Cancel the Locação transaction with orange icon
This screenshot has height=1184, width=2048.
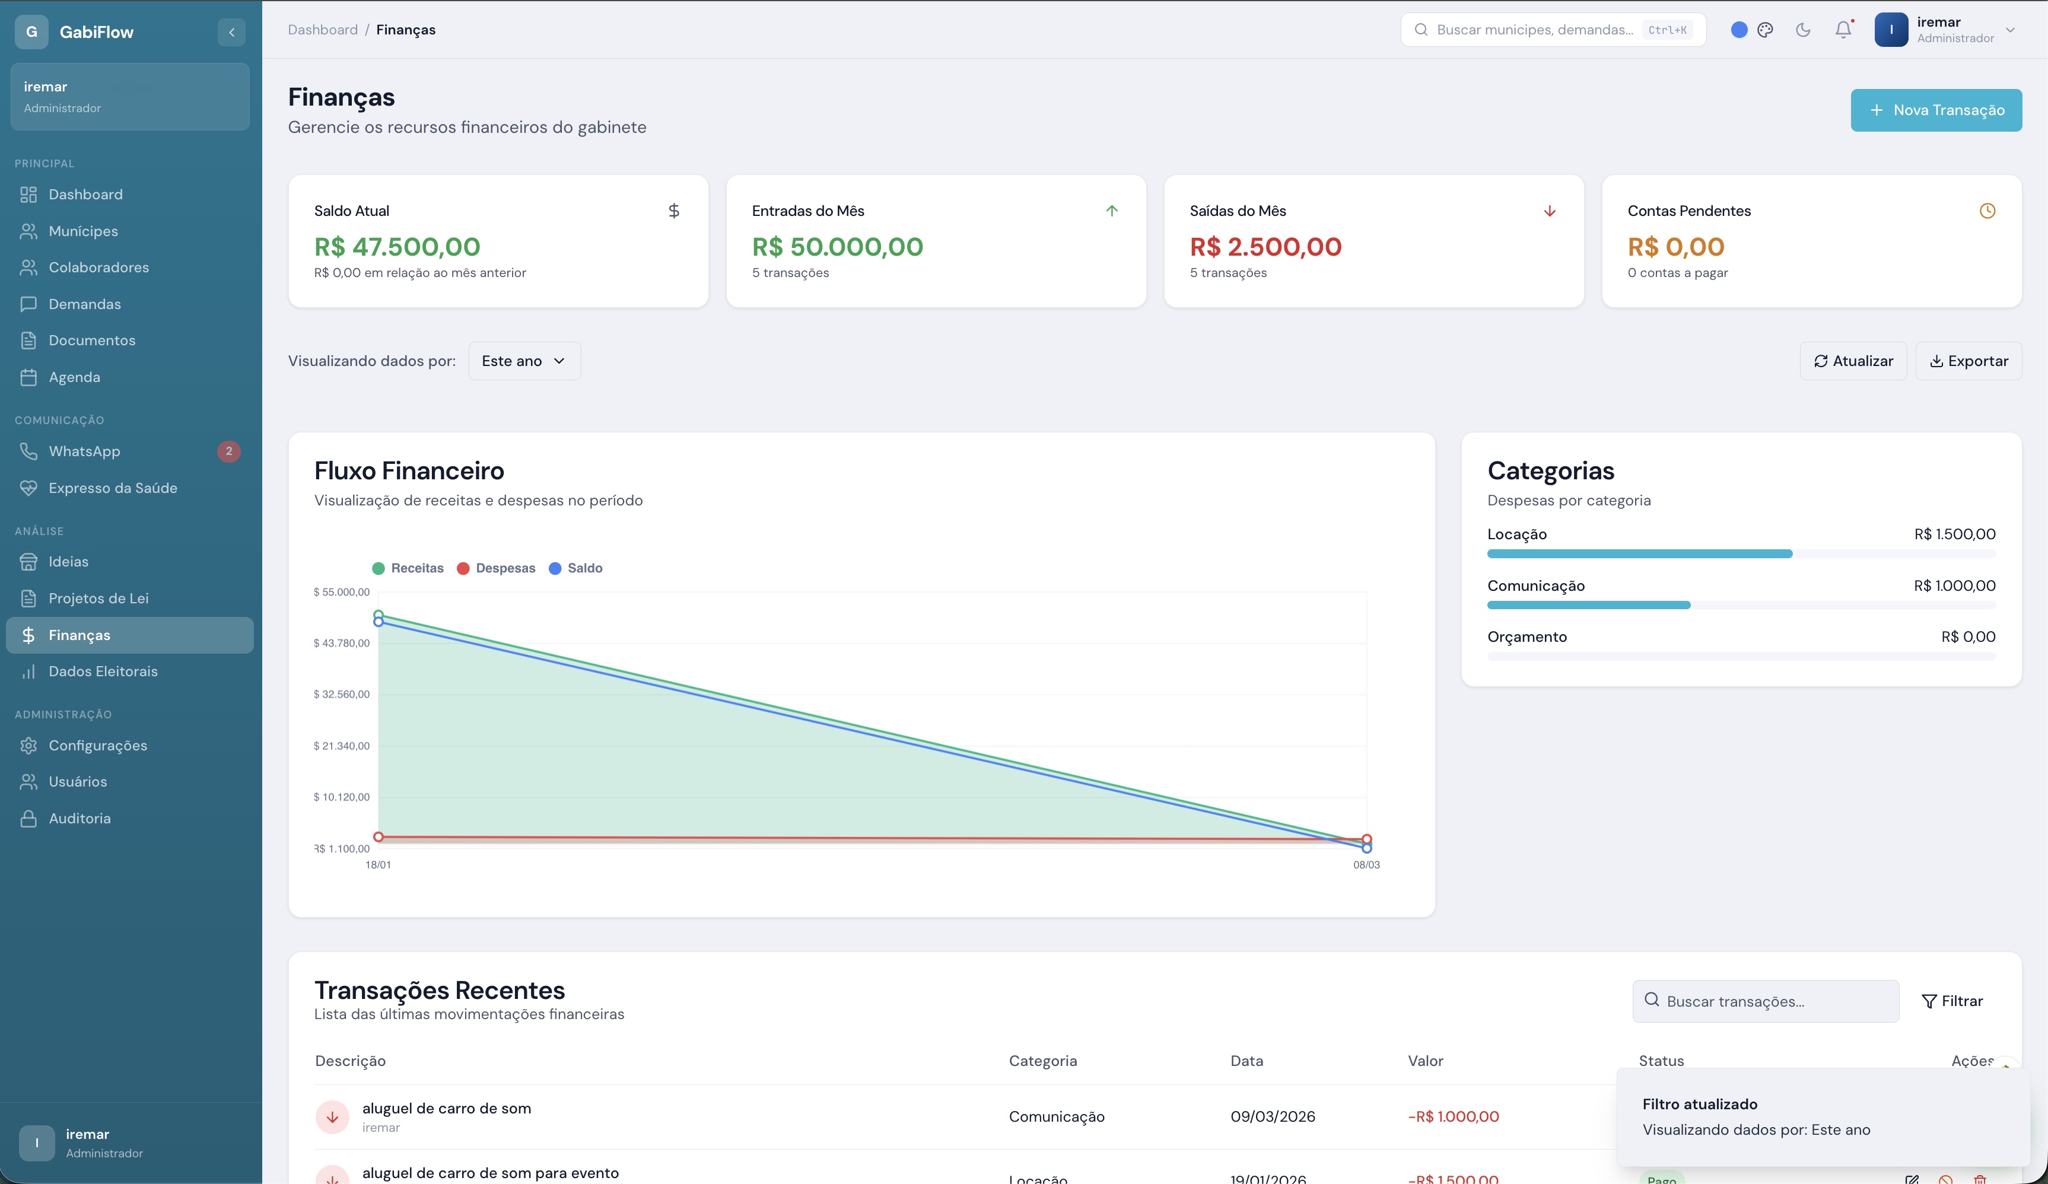coord(1945,1179)
